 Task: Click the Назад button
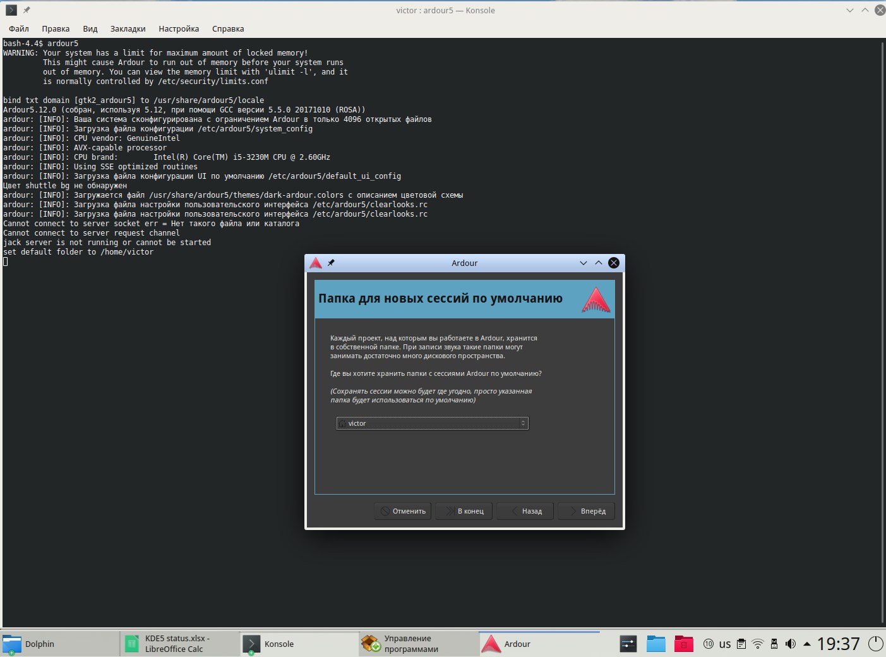click(525, 511)
